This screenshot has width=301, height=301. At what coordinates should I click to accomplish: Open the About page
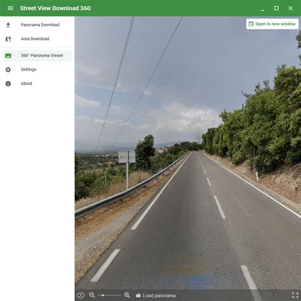tap(37, 84)
